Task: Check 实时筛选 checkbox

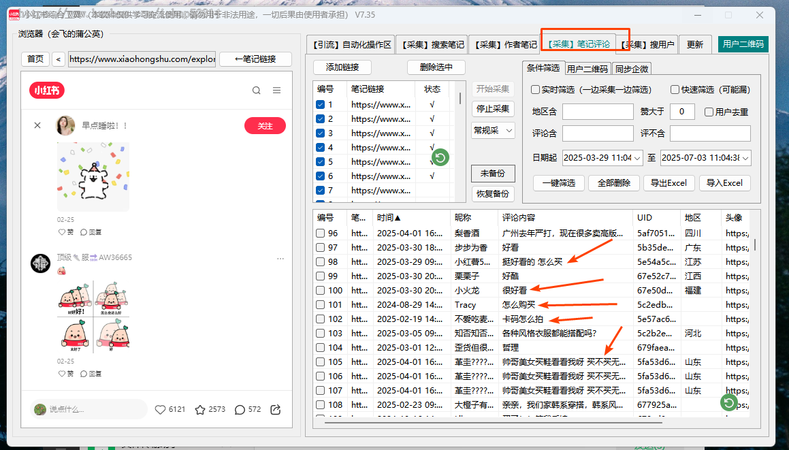Action: 535,90
